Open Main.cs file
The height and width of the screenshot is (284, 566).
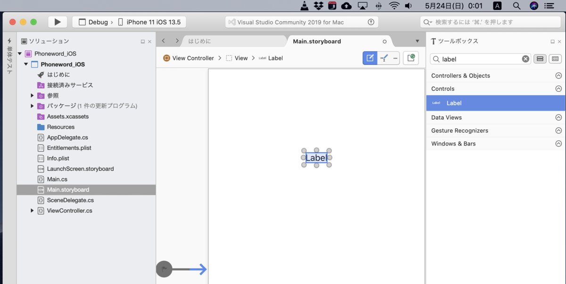point(57,179)
